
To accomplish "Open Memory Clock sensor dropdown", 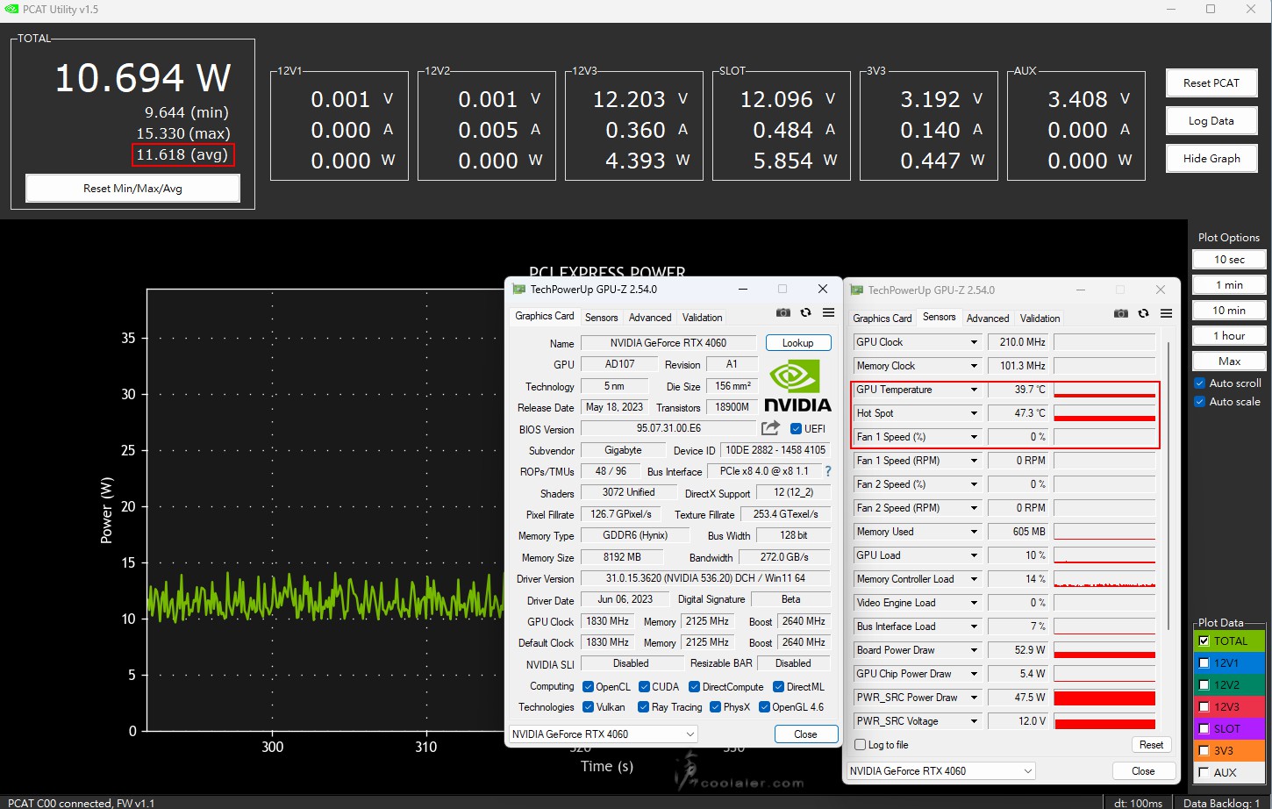I will click(x=974, y=366).
